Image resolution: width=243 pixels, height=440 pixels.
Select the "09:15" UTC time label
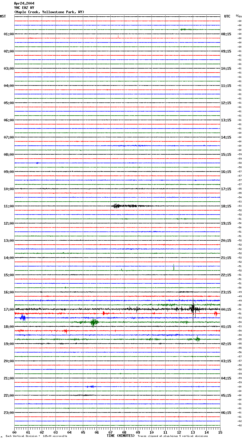(x=226, y=51)
